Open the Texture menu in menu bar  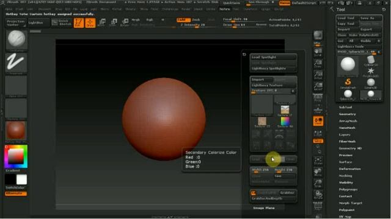(225, 9)
